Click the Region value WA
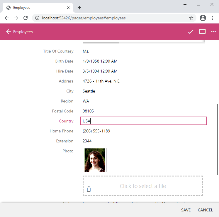219x217 pixels. coord(86,101)
